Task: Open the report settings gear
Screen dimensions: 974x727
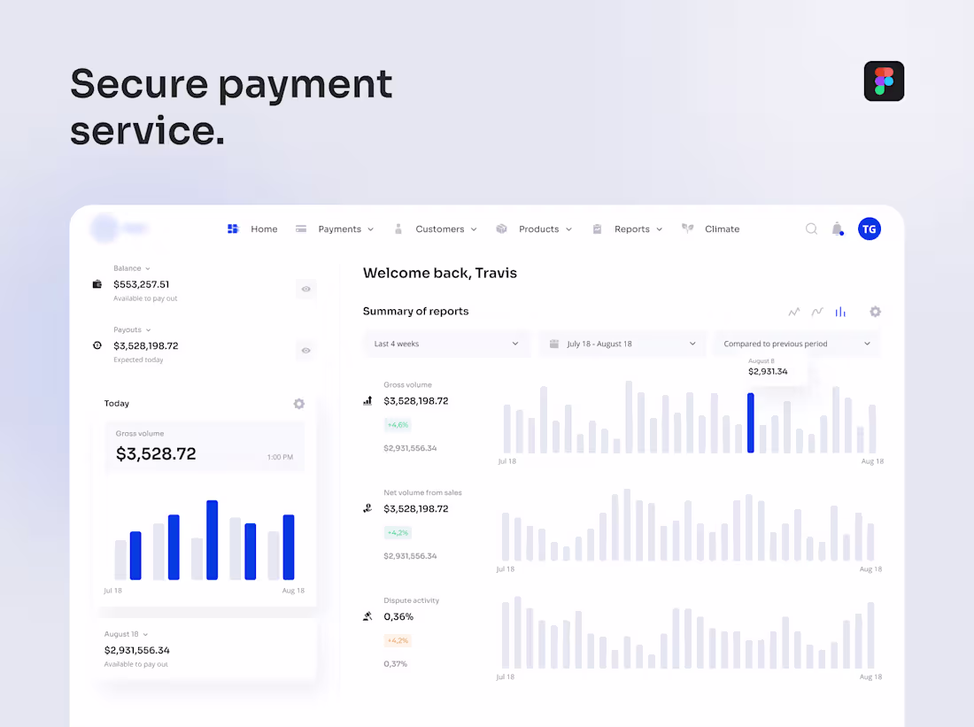Action: 875,312
